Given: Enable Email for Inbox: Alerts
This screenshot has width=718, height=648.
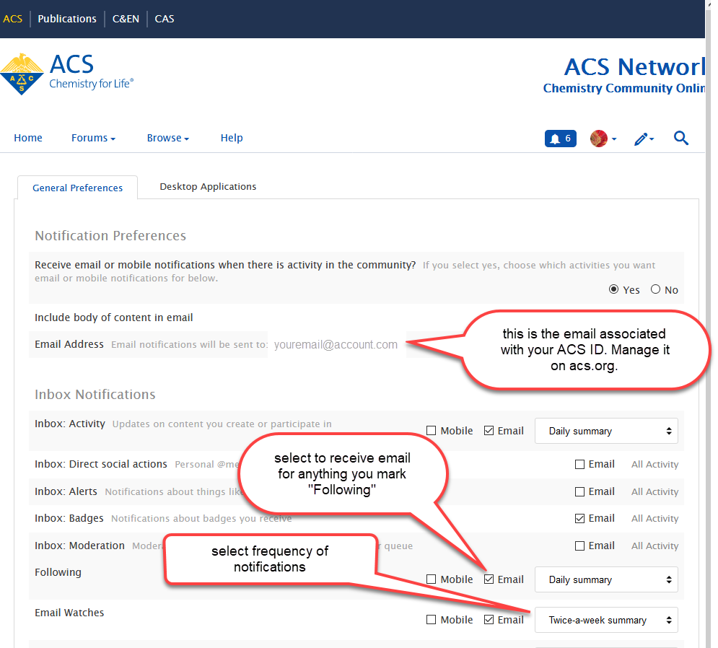Looking at the screenshot, I should [580, 491].
